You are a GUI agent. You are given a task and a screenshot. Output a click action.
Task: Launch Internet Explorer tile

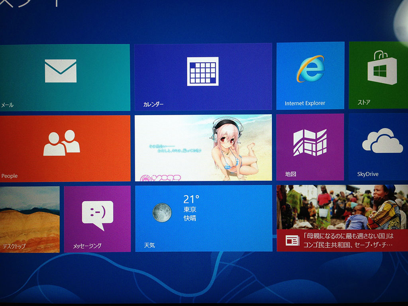click(310, 75)
